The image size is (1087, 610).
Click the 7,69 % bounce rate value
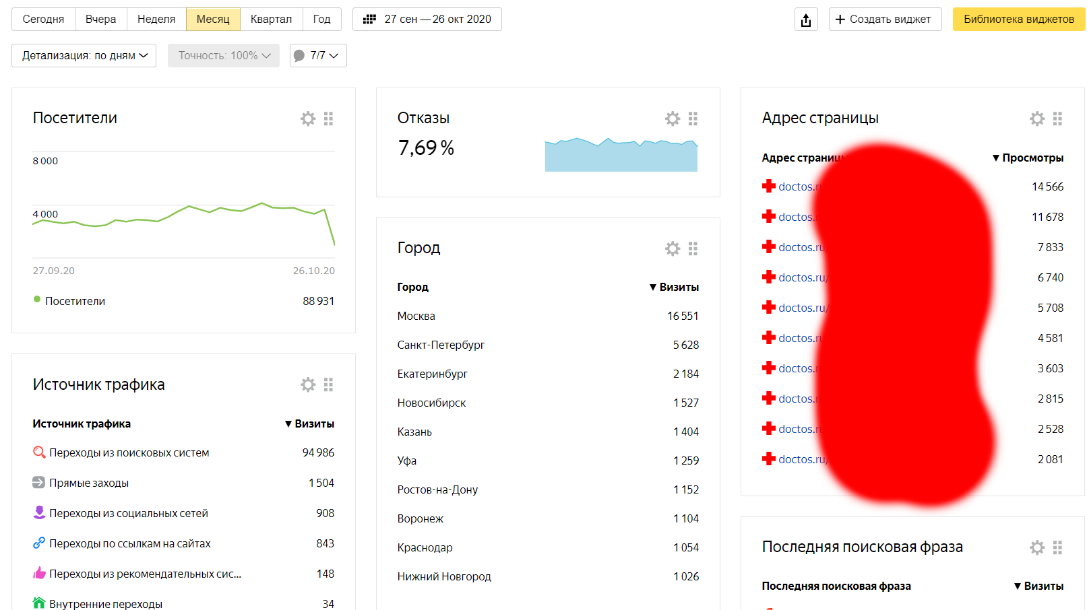(x=426, y=147)
